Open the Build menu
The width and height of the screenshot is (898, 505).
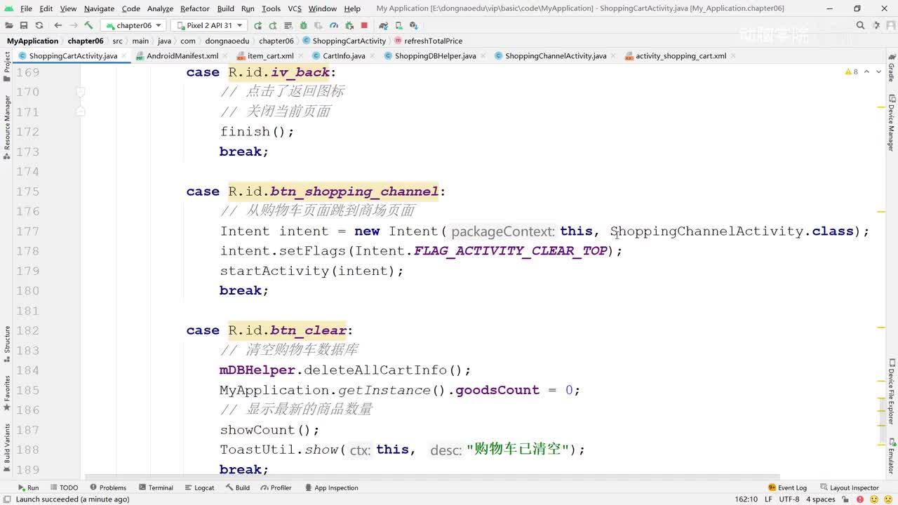pos(226,8)
